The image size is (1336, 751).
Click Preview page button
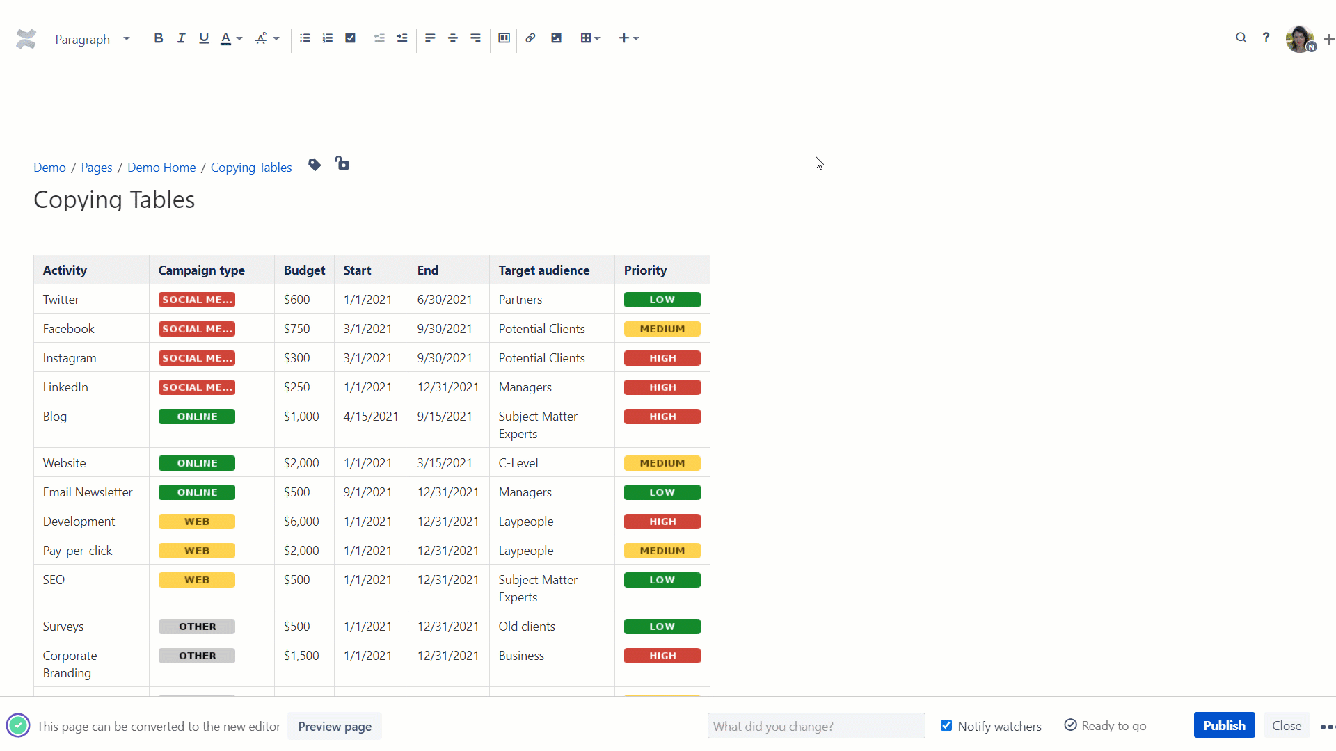pyautogui.click(x=335, y=727)
